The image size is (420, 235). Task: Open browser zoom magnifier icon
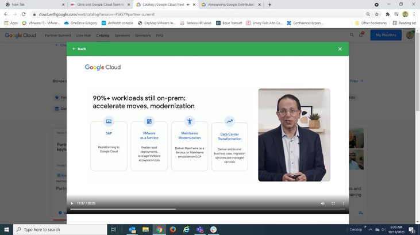[368, 14]
